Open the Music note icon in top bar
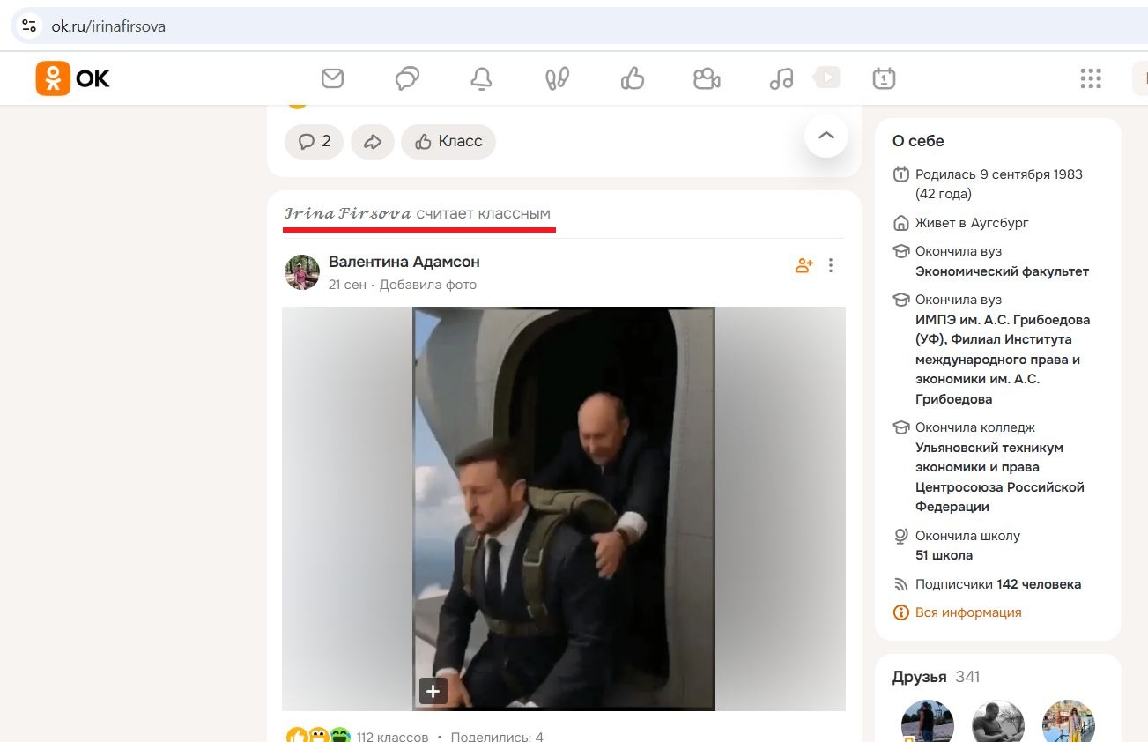The height and width of the screenshot is (742, 1148). point(781,78)
